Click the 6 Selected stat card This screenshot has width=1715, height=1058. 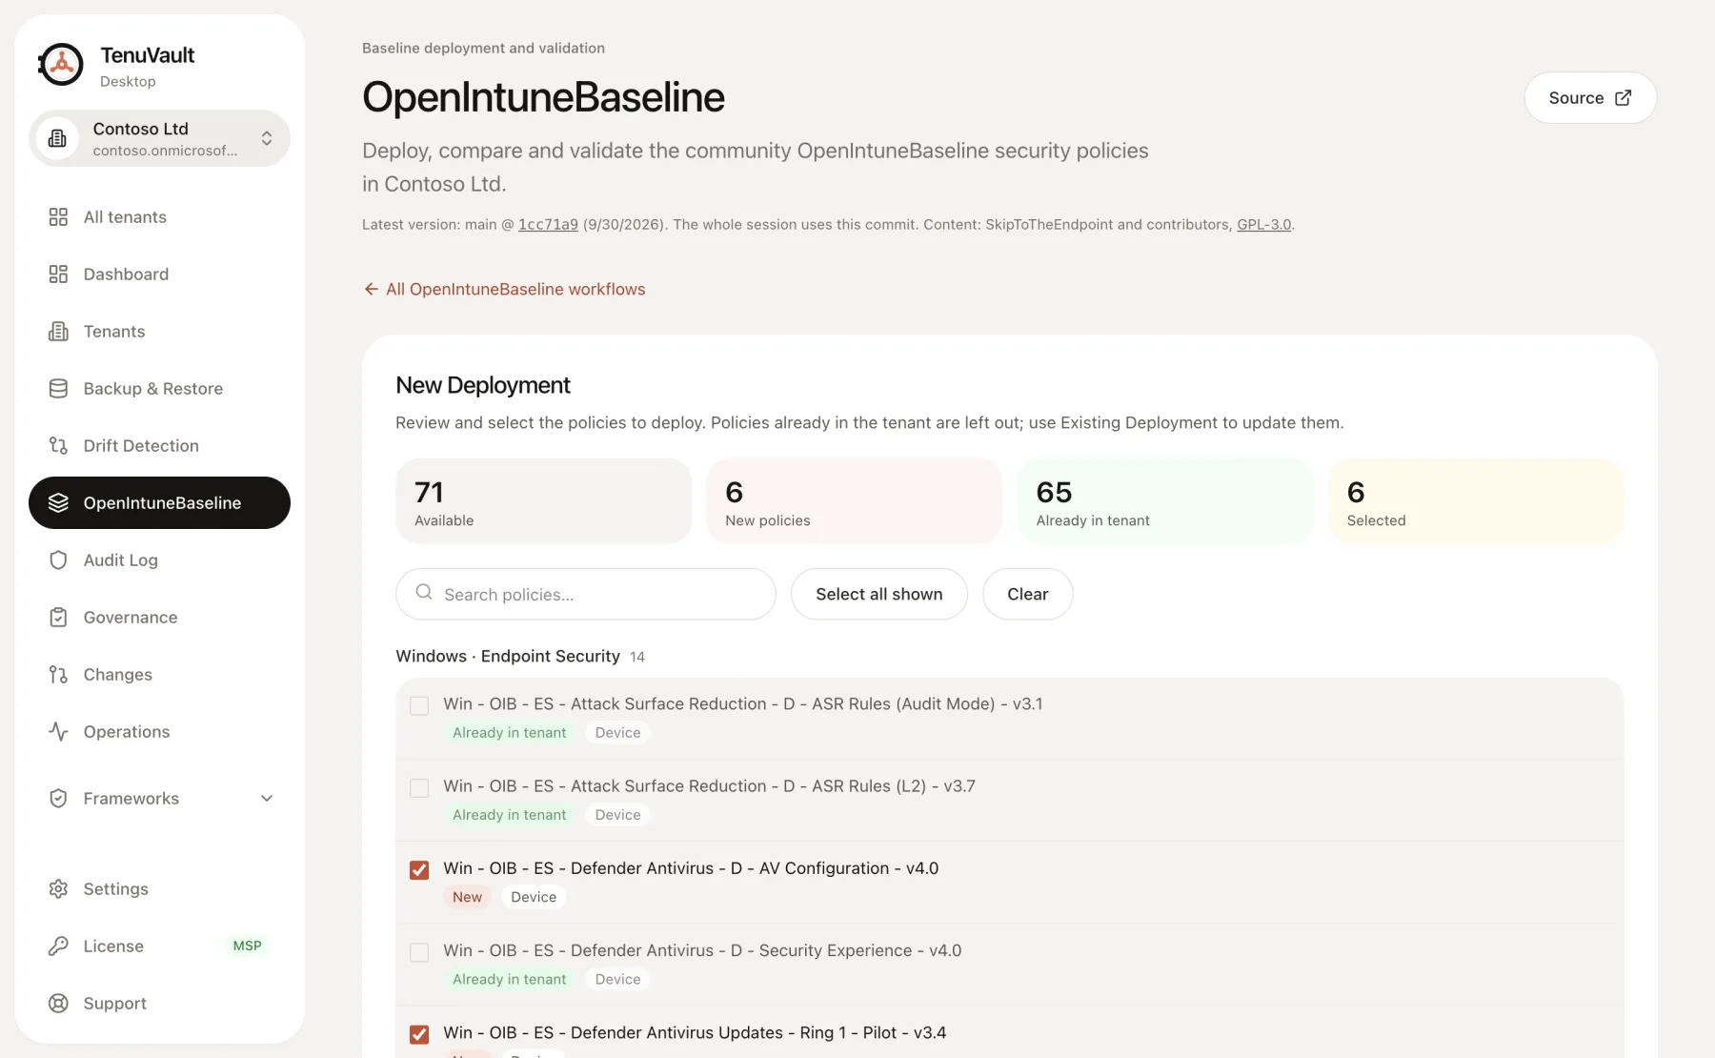pyautogui.click(x=1475, y=501)
